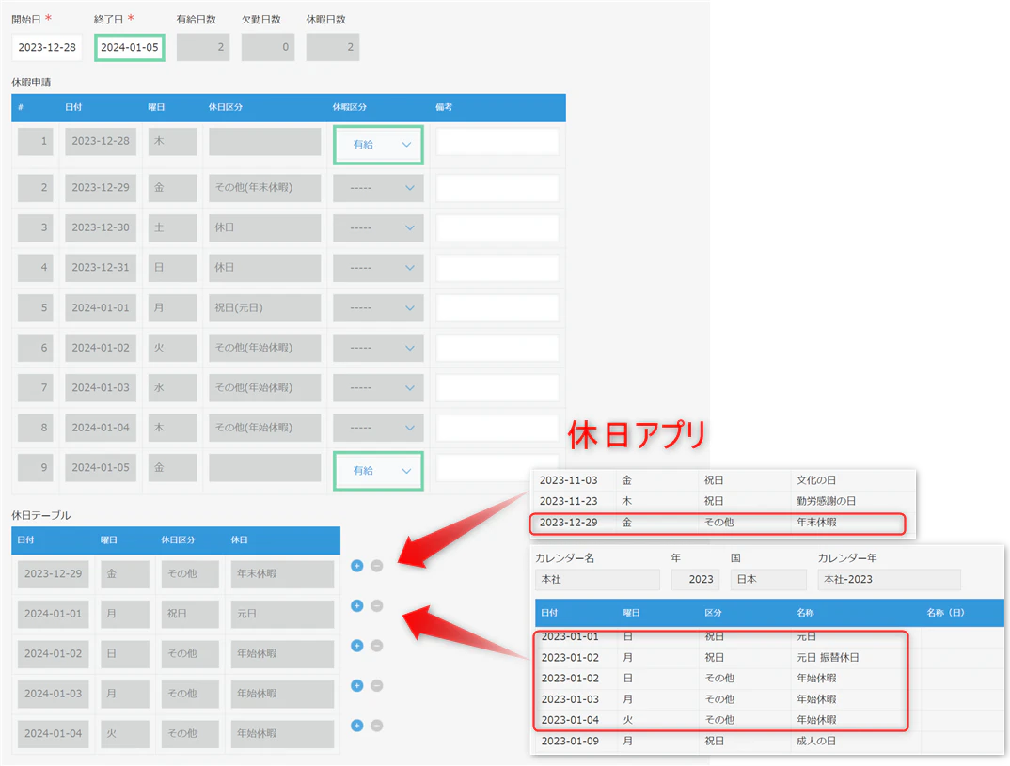
Task: Click the 休日区分 field showing その他(年末休暇)
Action: tap(265, 188)
